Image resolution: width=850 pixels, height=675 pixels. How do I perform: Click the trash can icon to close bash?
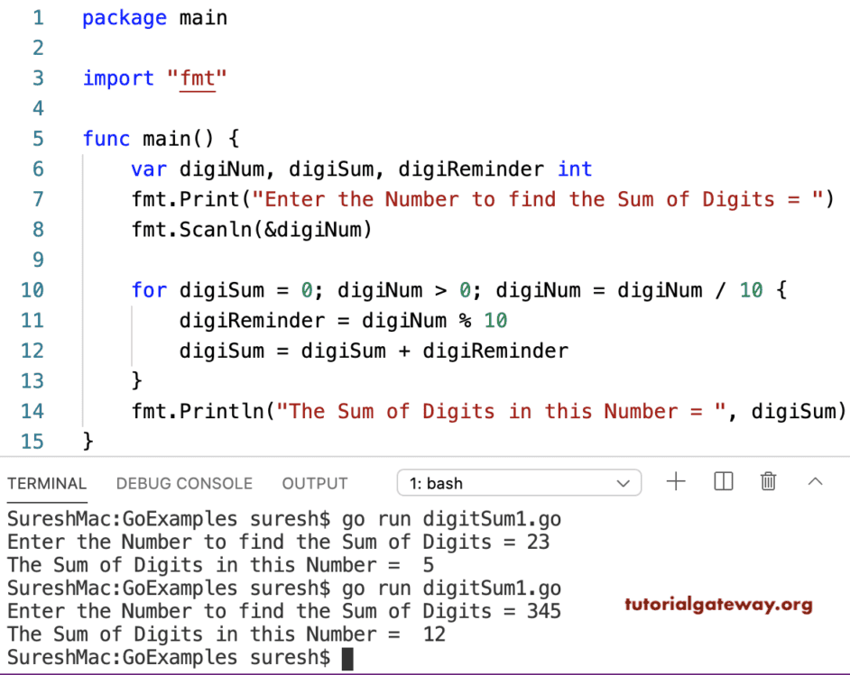click(x=768, y=481)
